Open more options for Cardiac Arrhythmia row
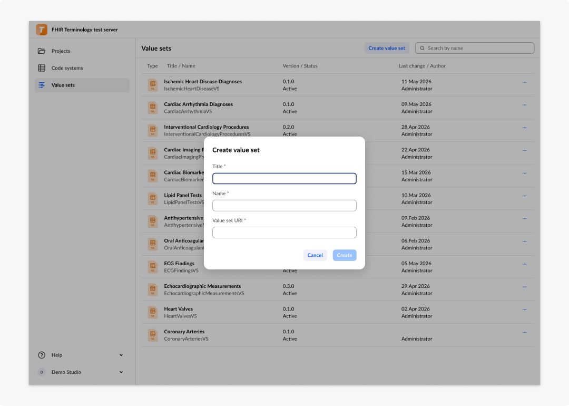 [524, 105]
